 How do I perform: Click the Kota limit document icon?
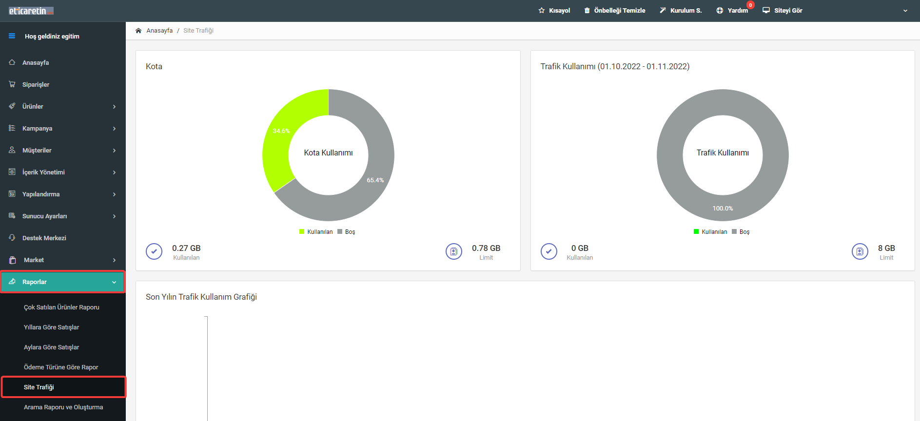454,251
